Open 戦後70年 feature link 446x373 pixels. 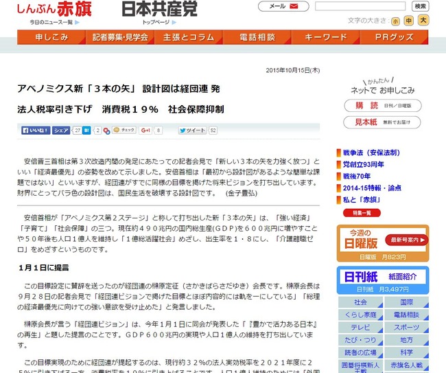[x=356, y=177]
